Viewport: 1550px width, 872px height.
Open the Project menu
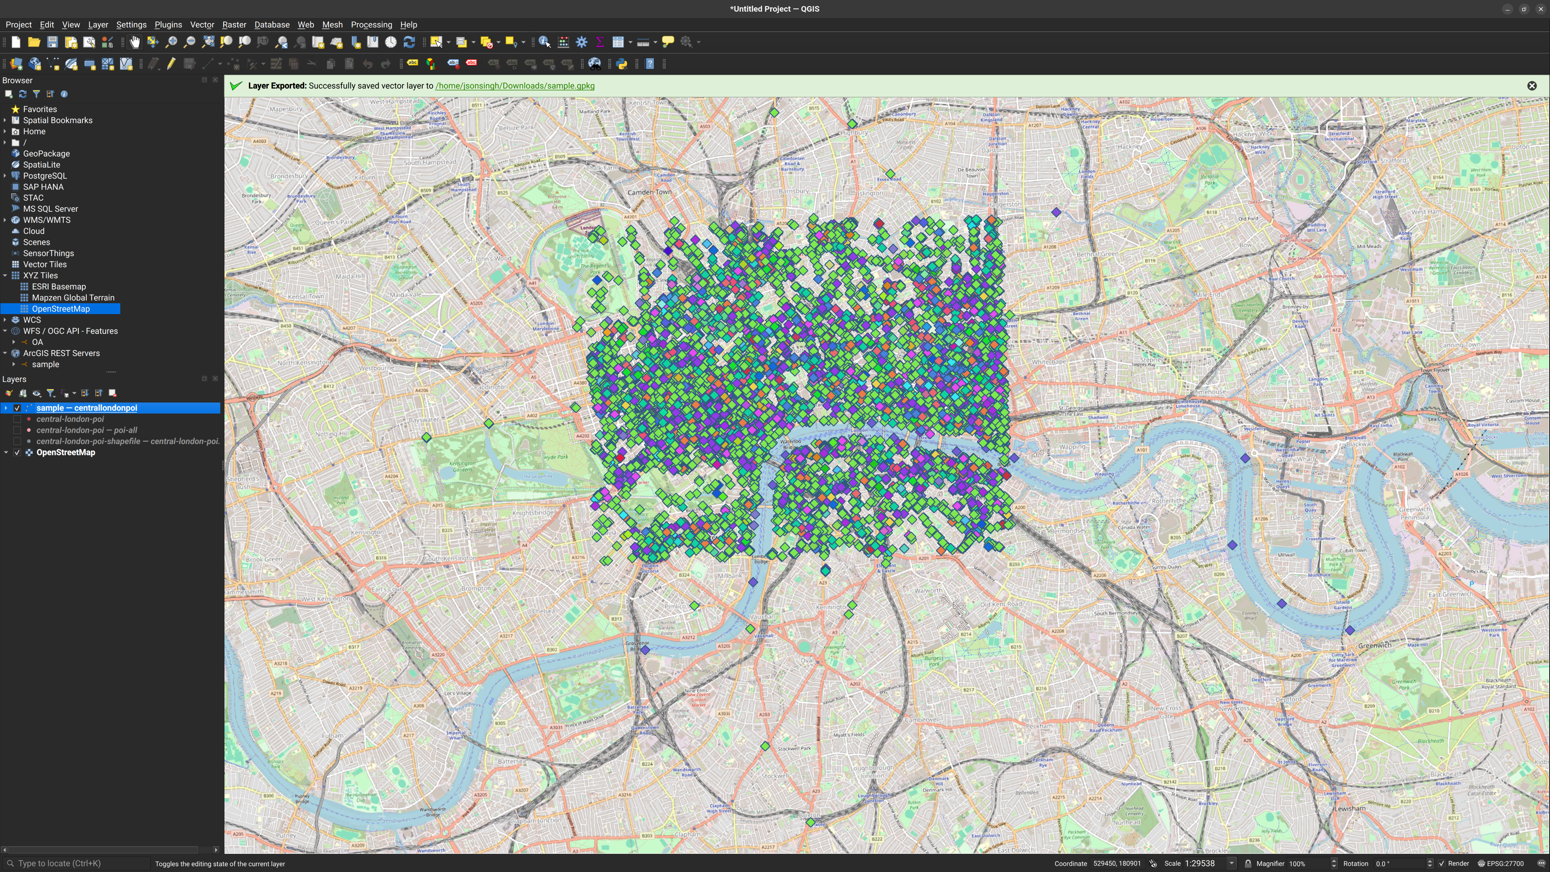coord(18,25)
